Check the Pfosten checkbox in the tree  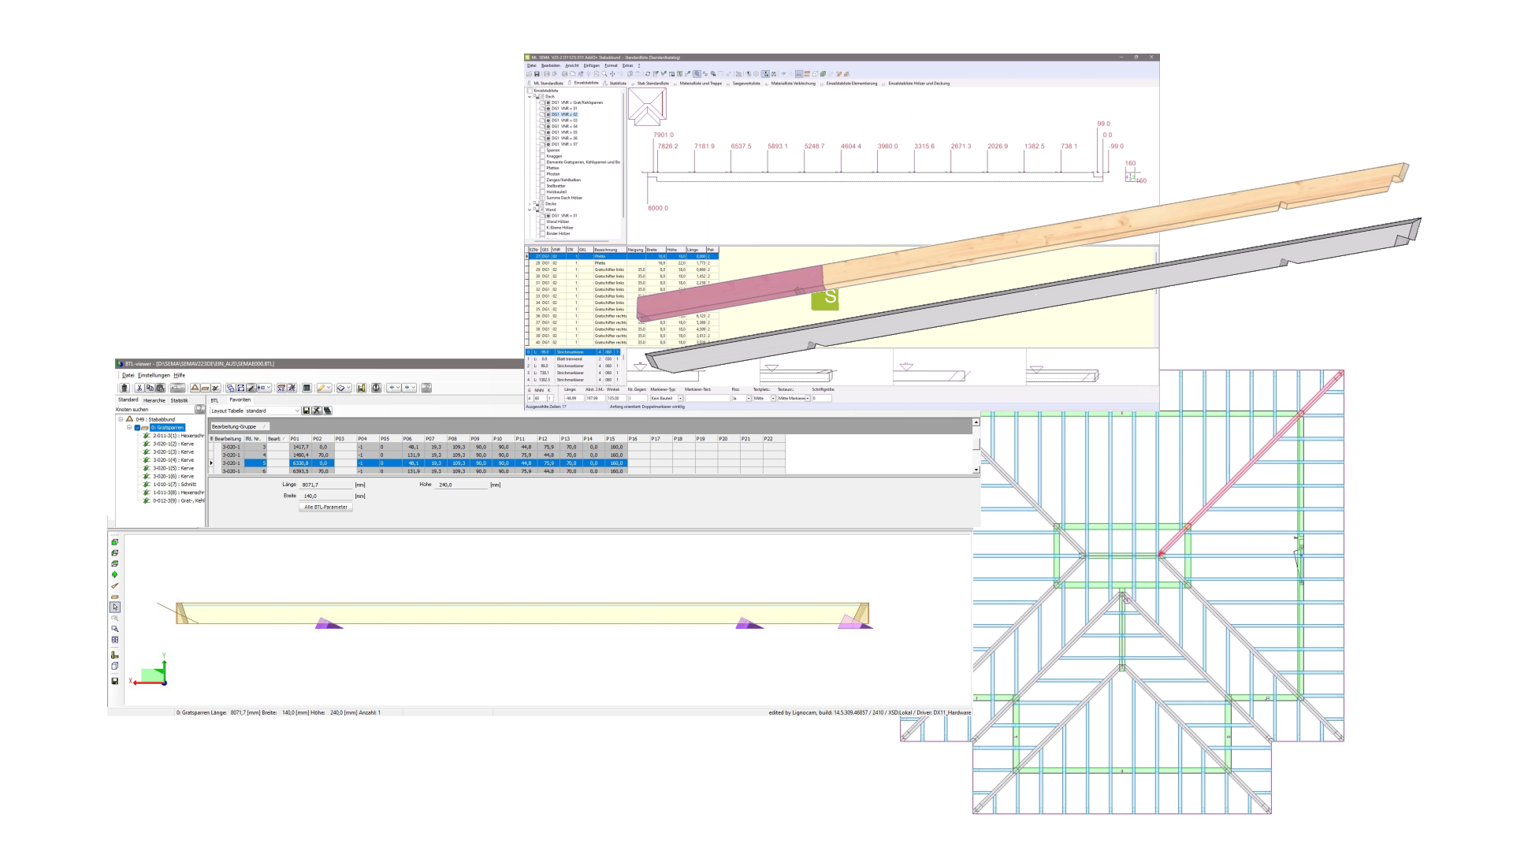[542, 174]
